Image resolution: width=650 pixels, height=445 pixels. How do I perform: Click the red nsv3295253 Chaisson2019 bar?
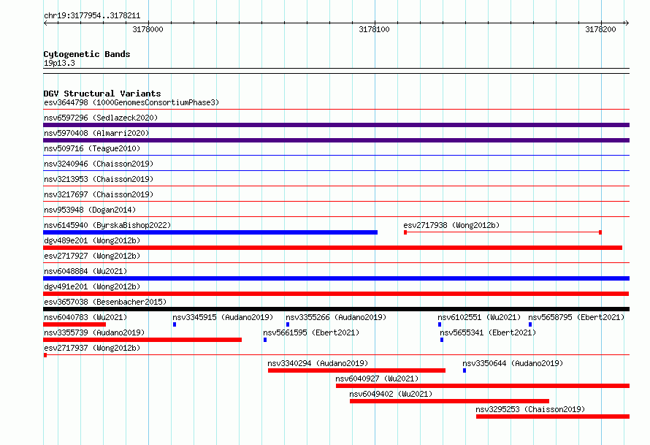click(553, 417)
